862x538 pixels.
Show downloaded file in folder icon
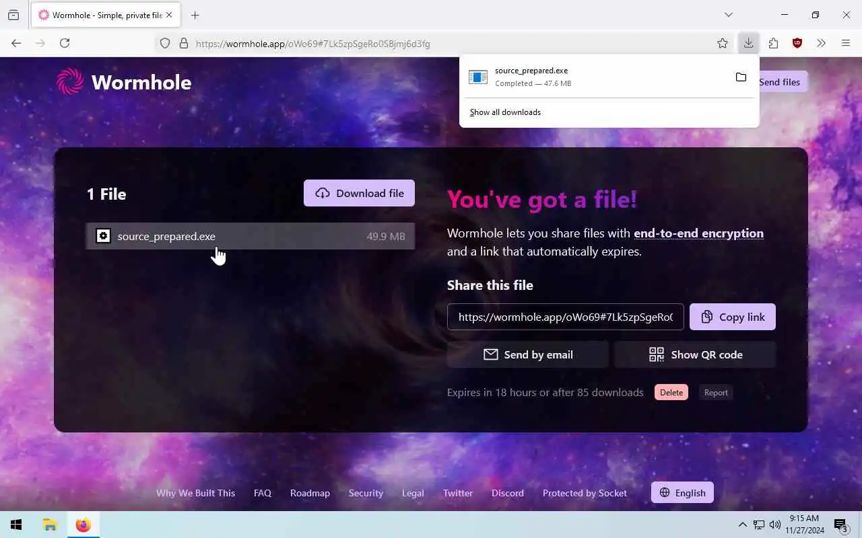(741, 77)
